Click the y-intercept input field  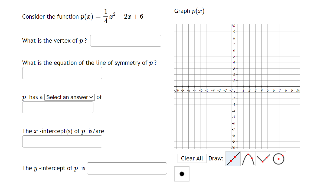[127, 168]
